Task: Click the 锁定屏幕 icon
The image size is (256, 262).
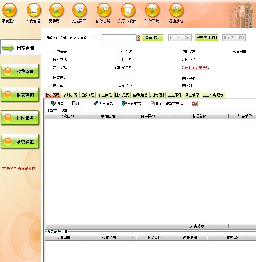Action: coord(79,10)
